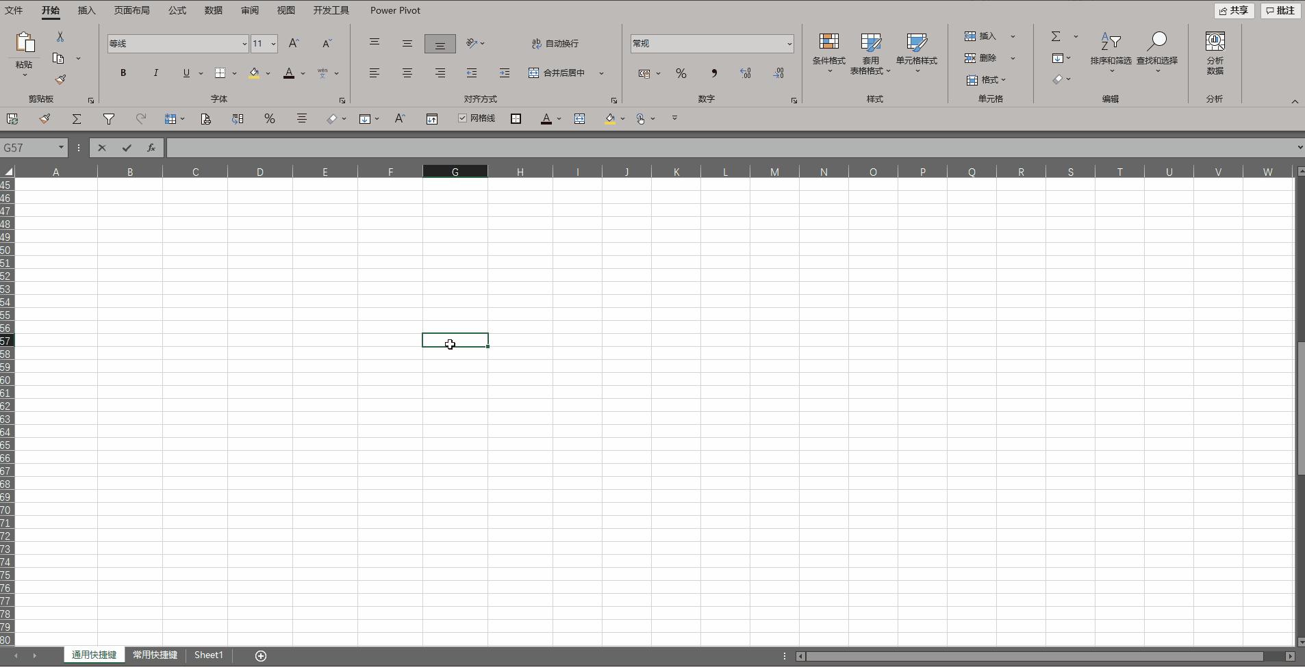Image resolution: width=1305 pixels, height=667 pixels.
Task: Add a new sheet with the plus icon
Action: pyautogui.click(x=261, y=655)
